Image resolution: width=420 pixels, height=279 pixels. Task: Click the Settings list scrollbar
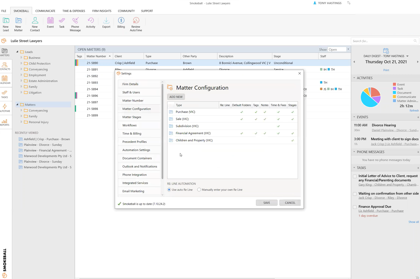click(162, 132)
